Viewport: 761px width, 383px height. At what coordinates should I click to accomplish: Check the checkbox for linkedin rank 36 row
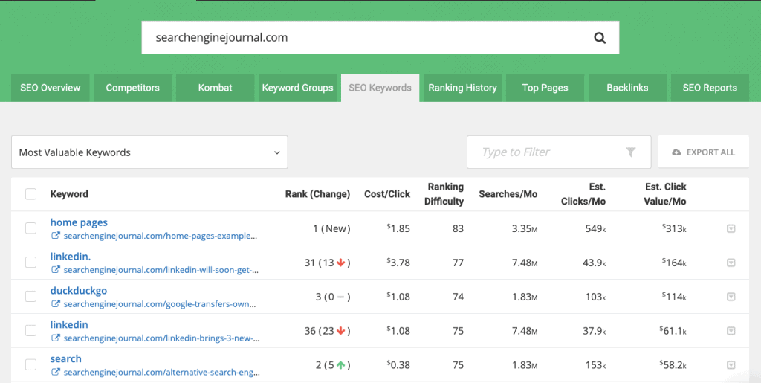coord(30,331)
